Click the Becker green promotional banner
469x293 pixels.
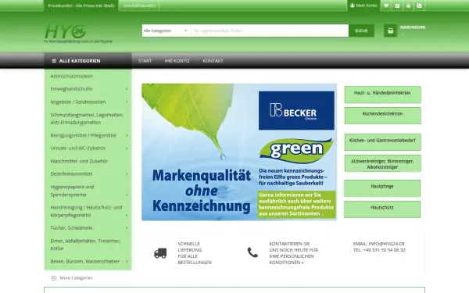tap(239, 152)
